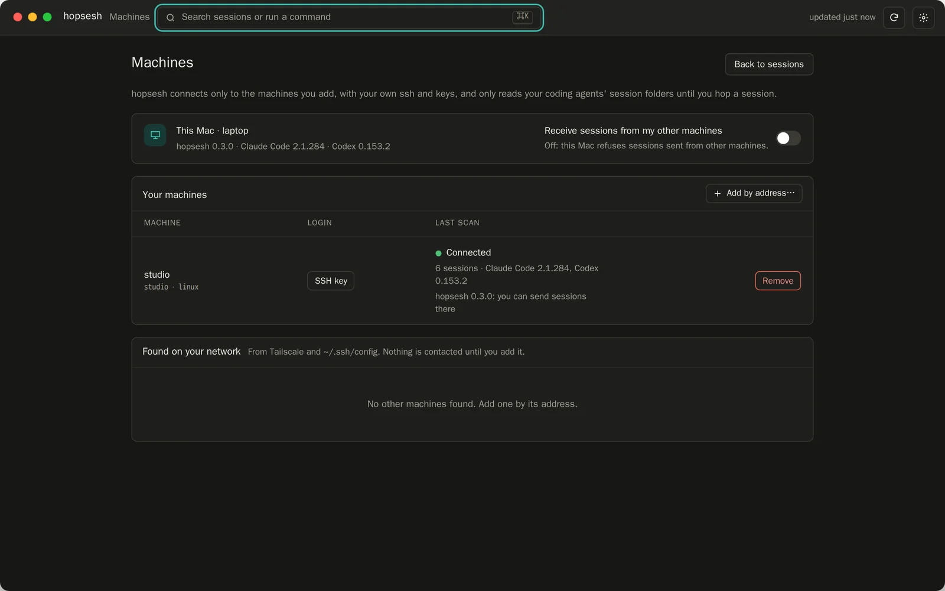The image size is (945, 591).
Task: Click the LAST SCAN column header
Action: tap(457, 223)
